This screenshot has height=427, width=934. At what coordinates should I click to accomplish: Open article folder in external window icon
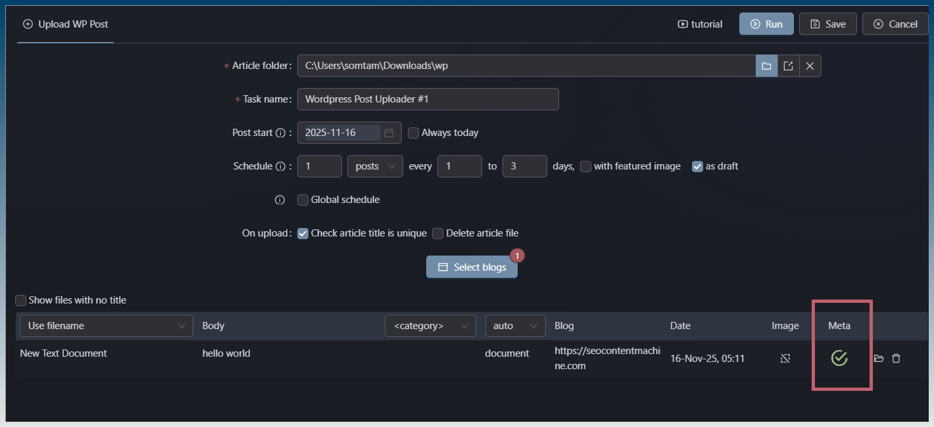click(x=788, y=66)
